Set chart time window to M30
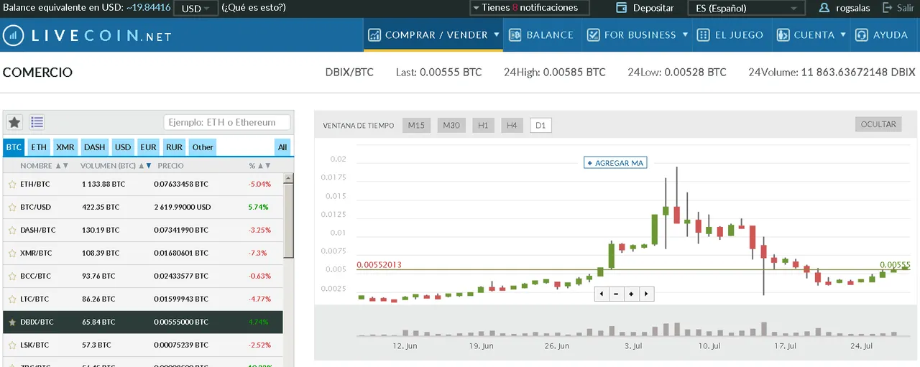This screenshot has width=920, height=367. coord(451,125)
